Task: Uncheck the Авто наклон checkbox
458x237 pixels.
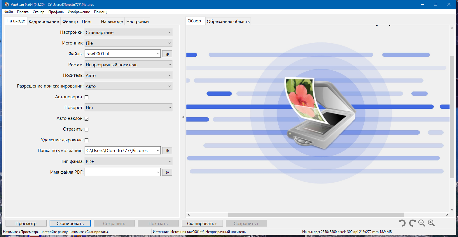Action: pyautogui.click(x=86, y=119)
